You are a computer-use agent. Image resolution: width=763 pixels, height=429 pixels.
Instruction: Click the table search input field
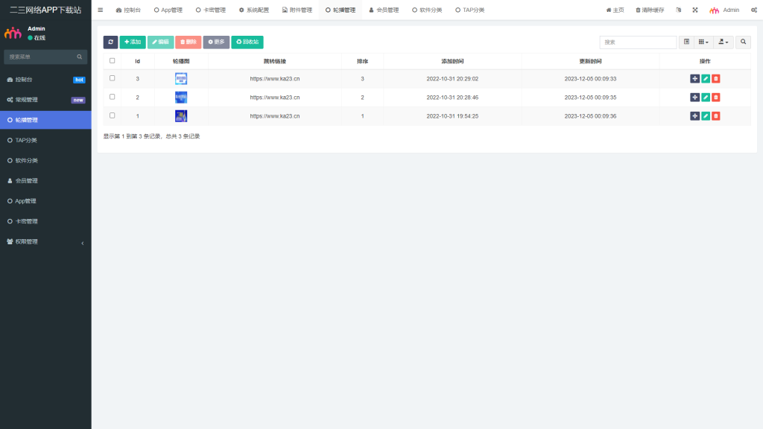[638, 42]
